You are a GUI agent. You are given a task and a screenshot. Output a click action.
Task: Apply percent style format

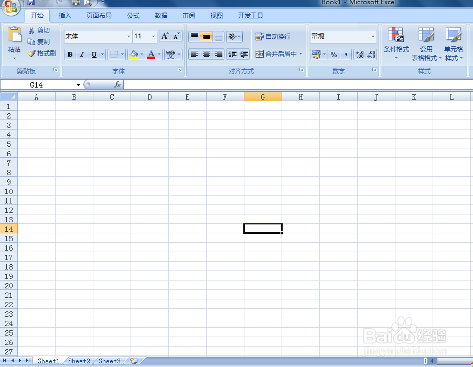pos(334,55)
